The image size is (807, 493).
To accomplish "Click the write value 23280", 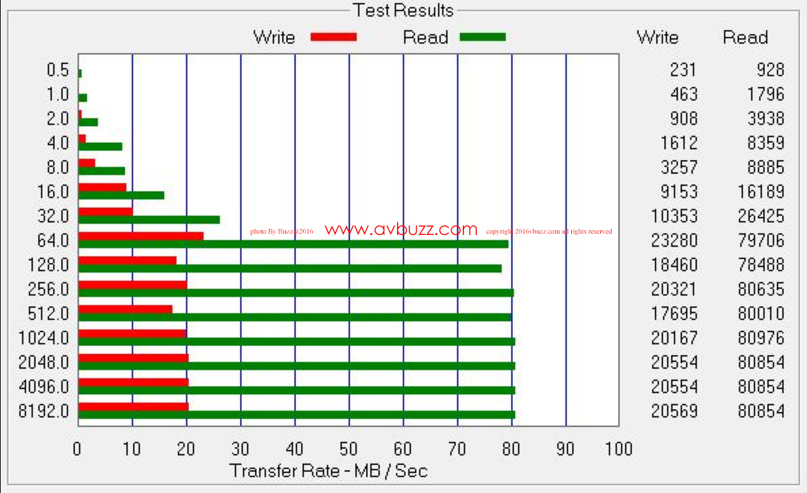I will [674, 240].
